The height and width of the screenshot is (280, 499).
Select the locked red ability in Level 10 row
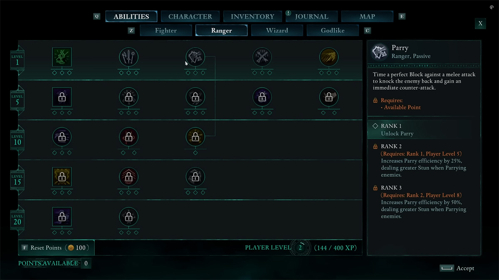click(128, 136)
